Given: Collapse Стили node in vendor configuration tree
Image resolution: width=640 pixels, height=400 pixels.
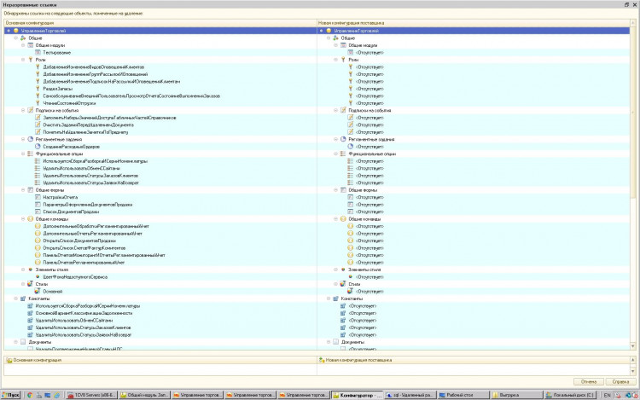Looking at the screenshot, I should (336, 284).
